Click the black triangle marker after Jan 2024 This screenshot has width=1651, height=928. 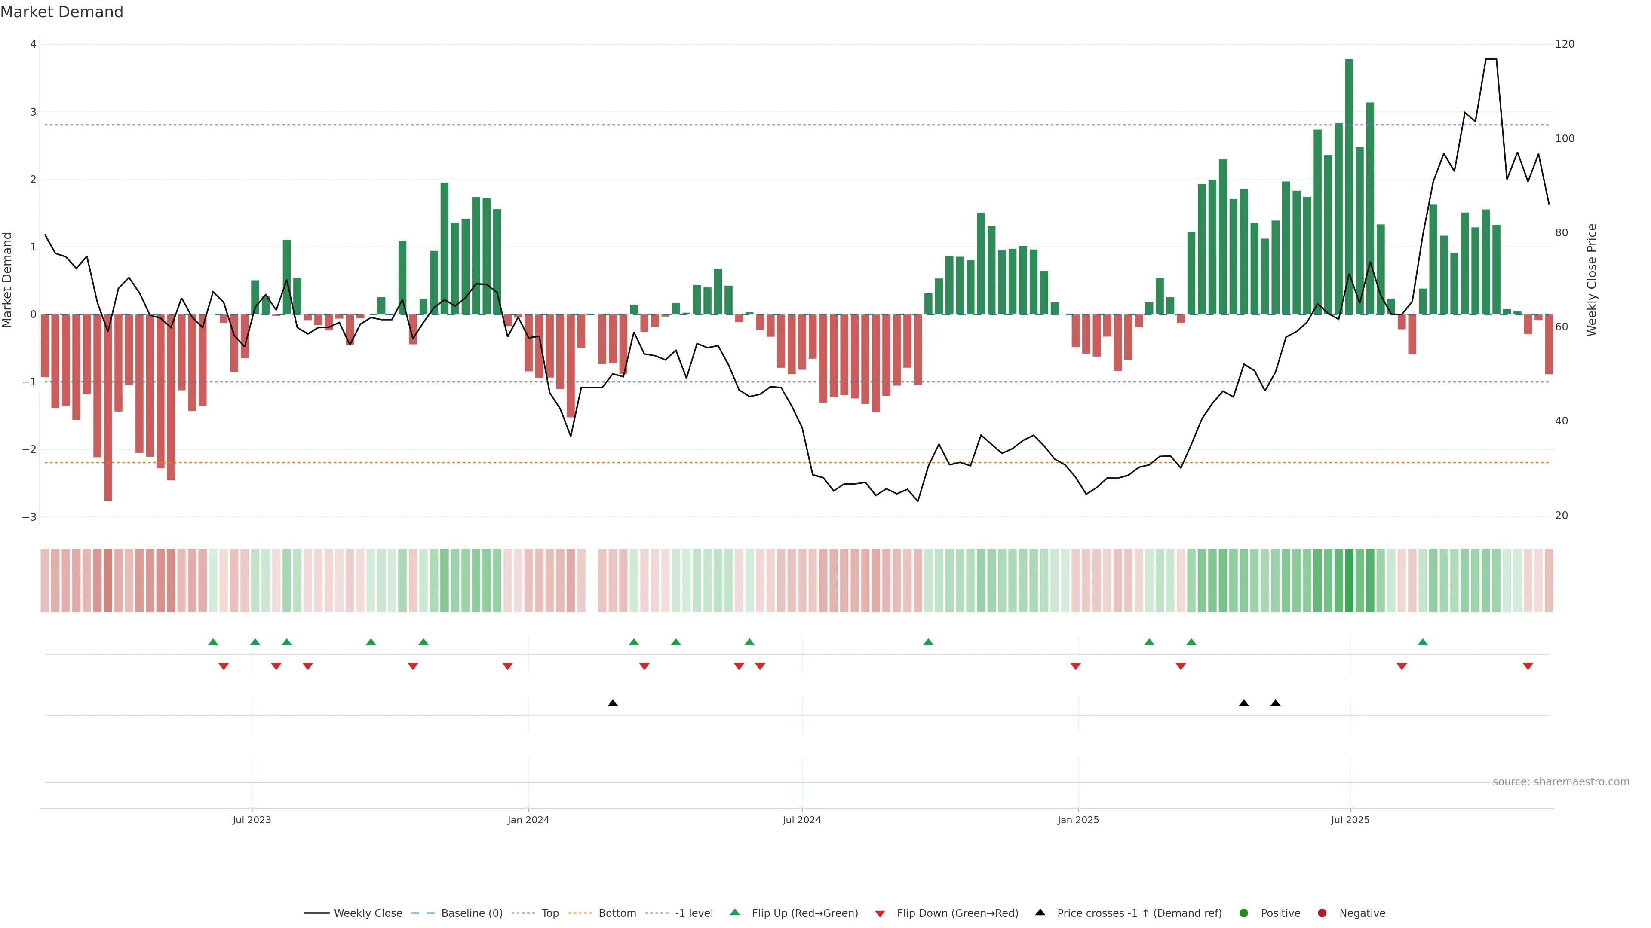(x=613, y=703)
